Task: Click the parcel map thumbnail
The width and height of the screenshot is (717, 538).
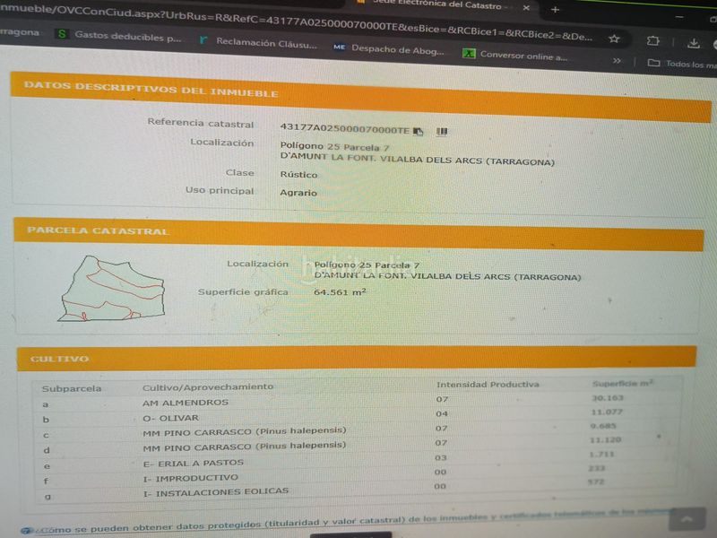Action: point(111,288)
